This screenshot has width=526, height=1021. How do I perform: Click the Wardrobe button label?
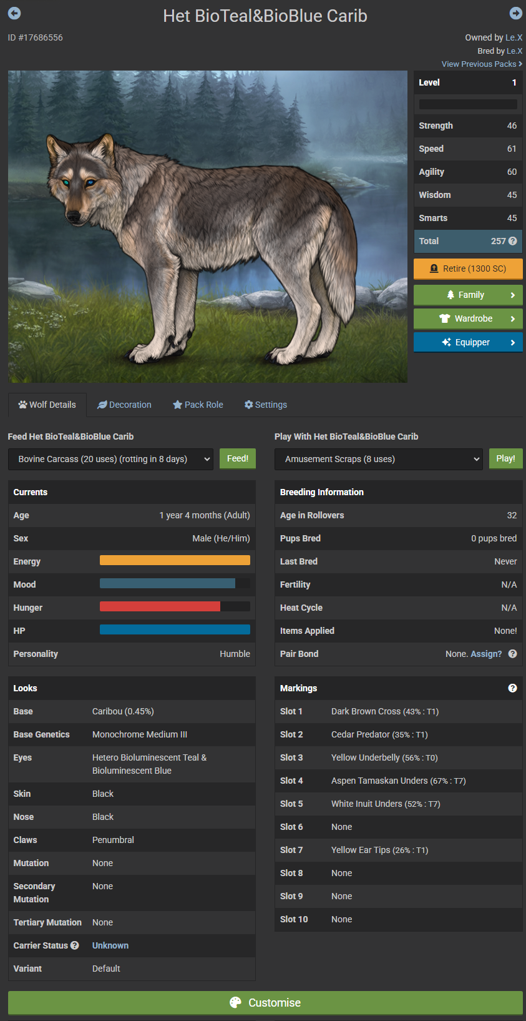[x=474, y=318]
